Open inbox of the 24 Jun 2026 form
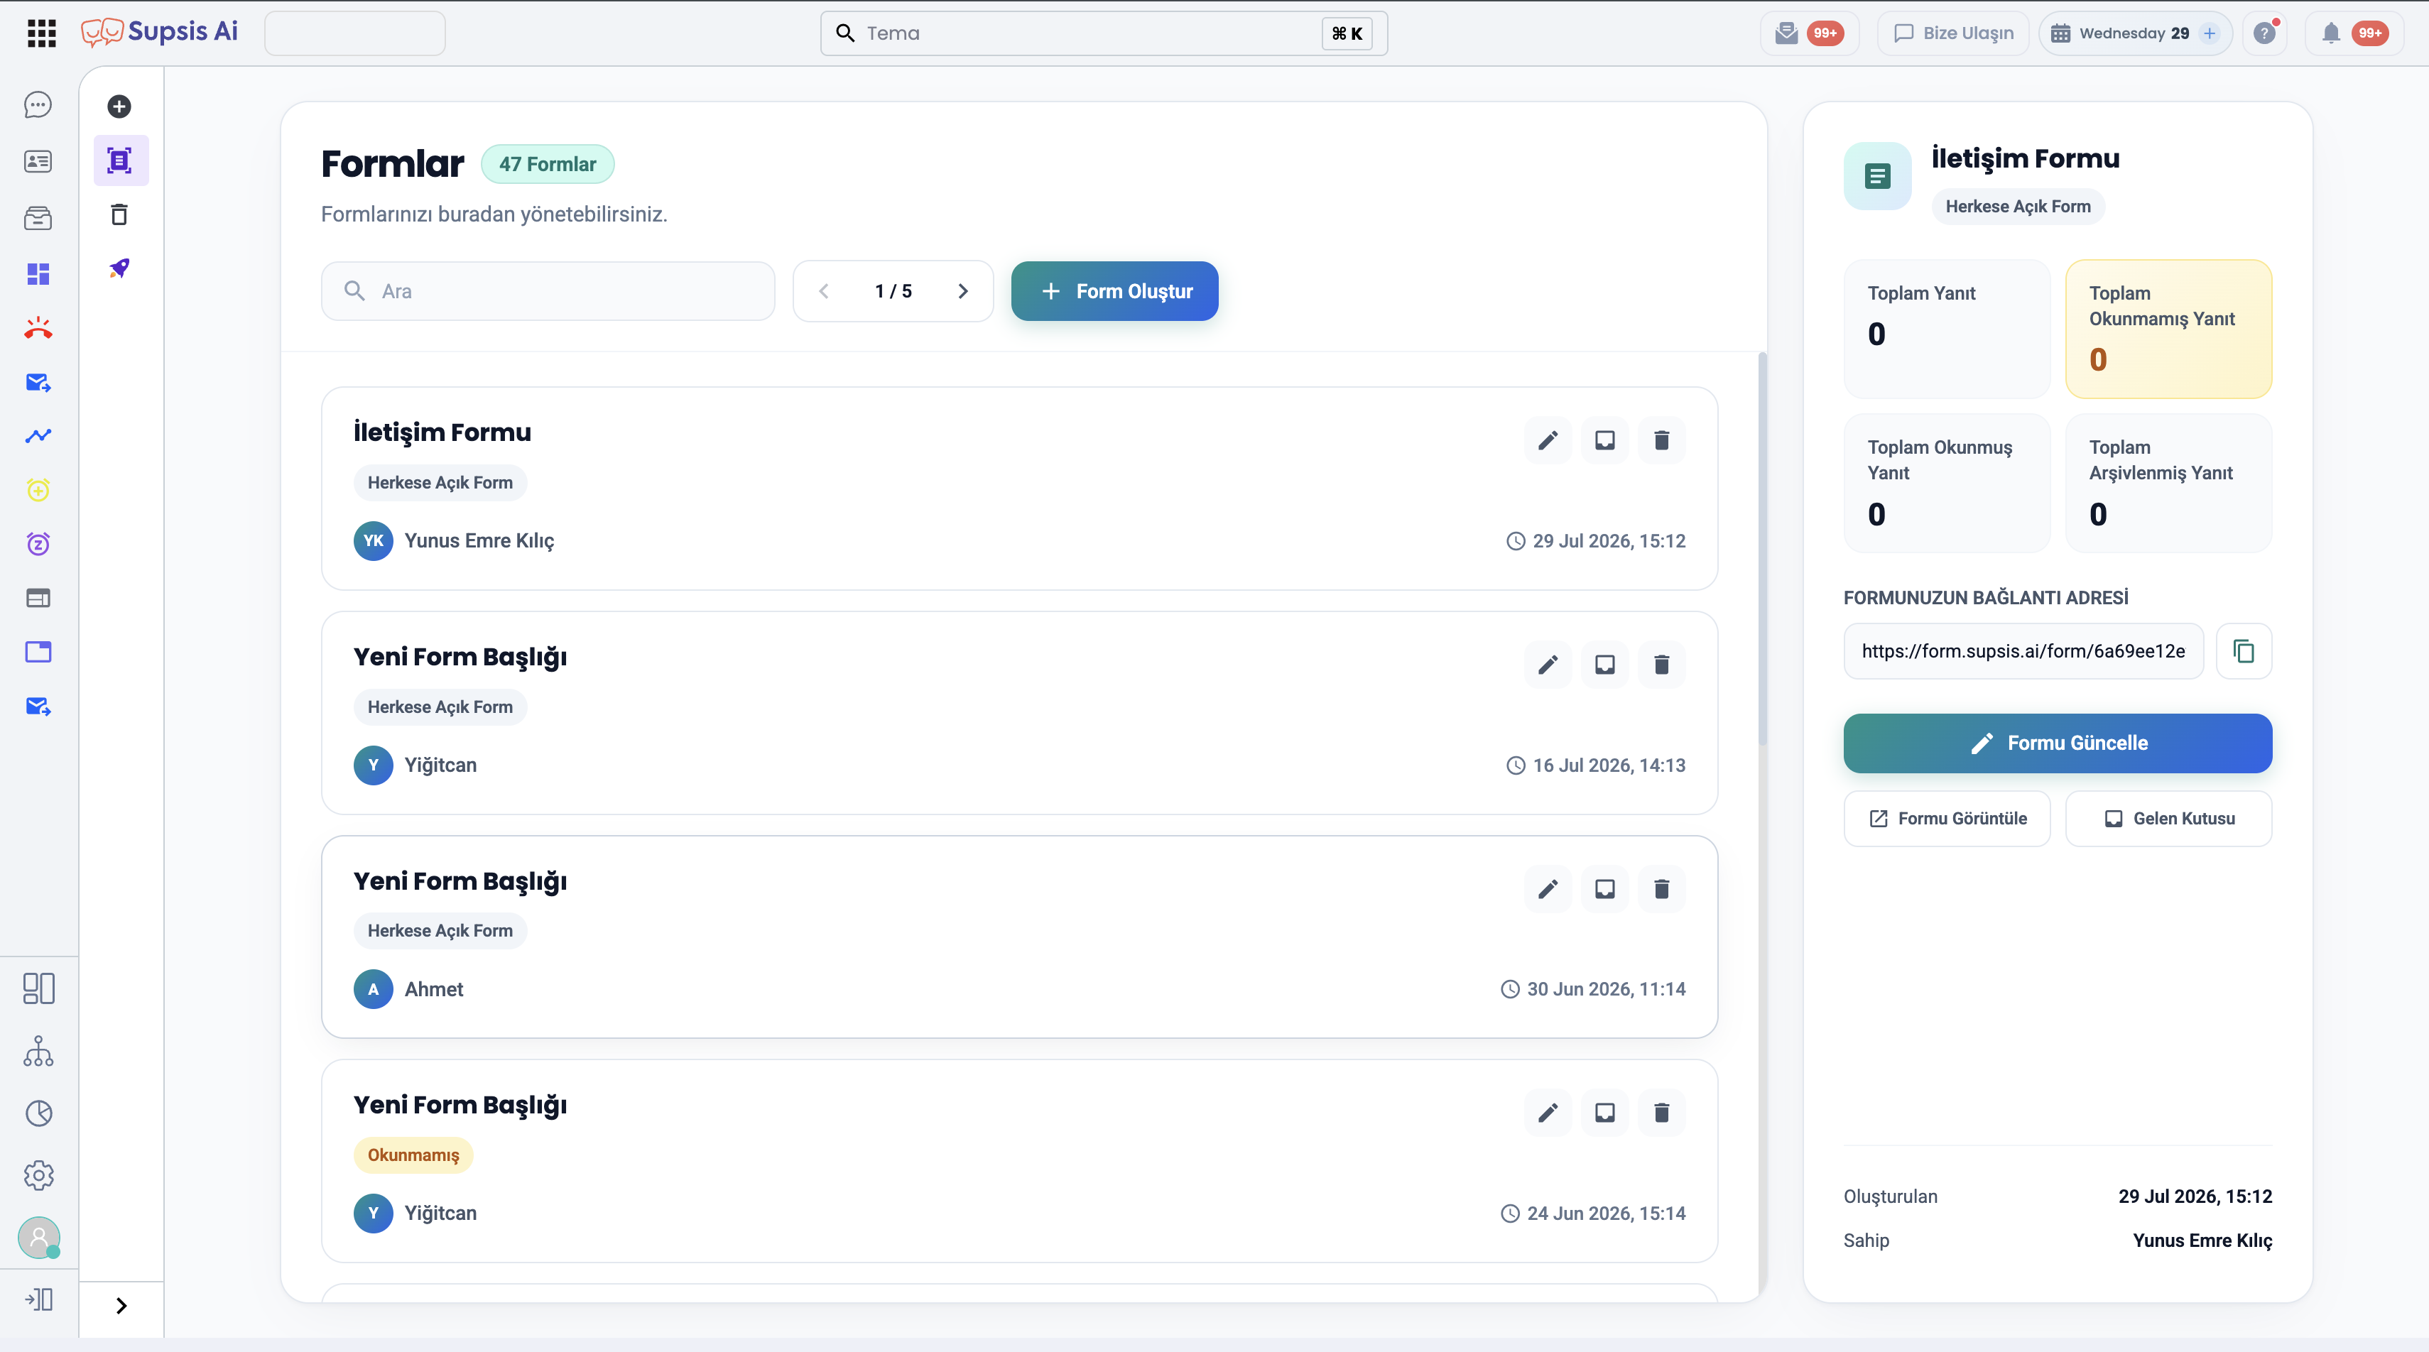Image resolution: width=2429 pixels, height=1352 pixels. (1604, 1113)
